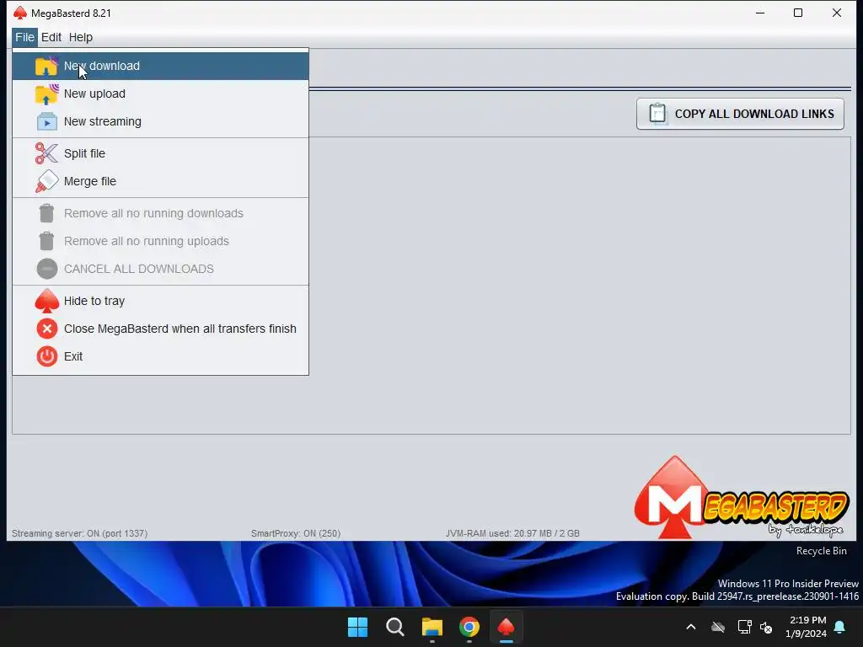Click the trash icon beside Remove all no running downloads
This screenshot has width=863, height=647.
(47, 213)
